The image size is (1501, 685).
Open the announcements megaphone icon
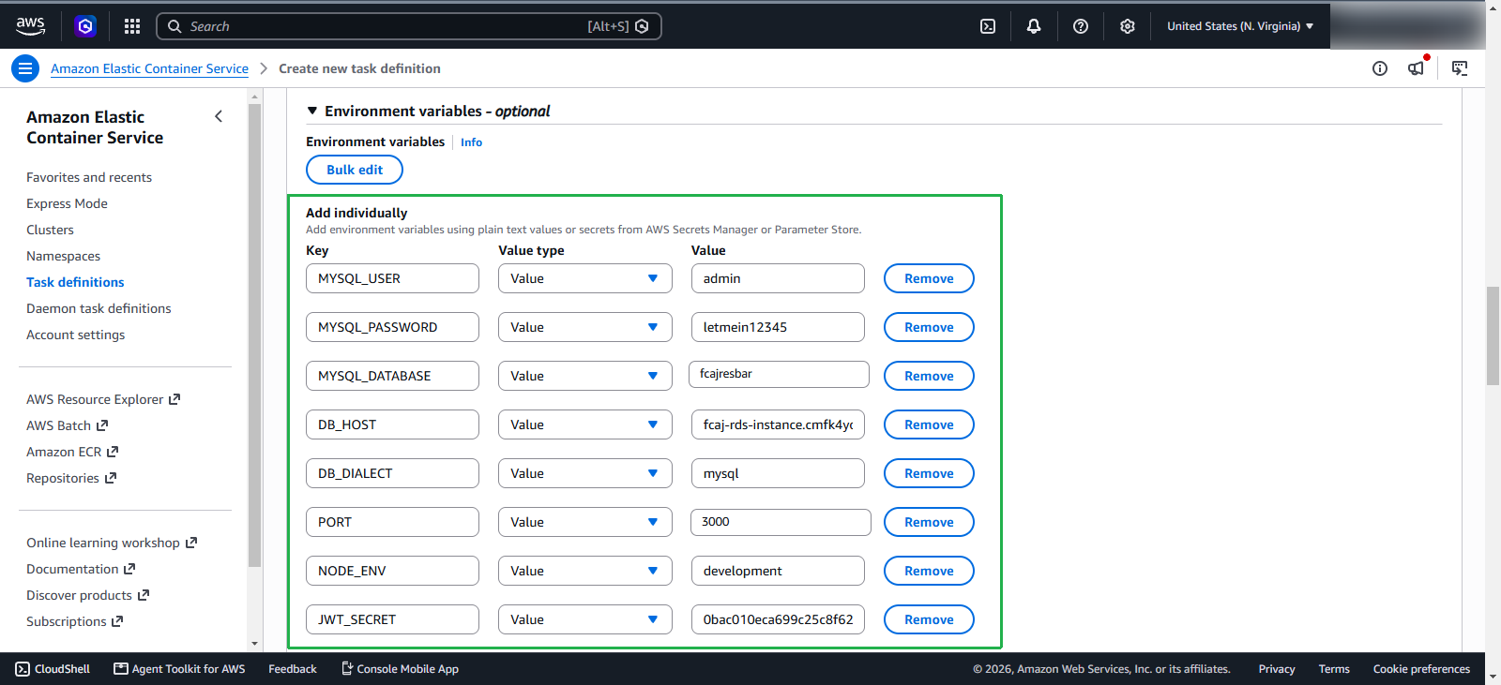(1417, 67)
